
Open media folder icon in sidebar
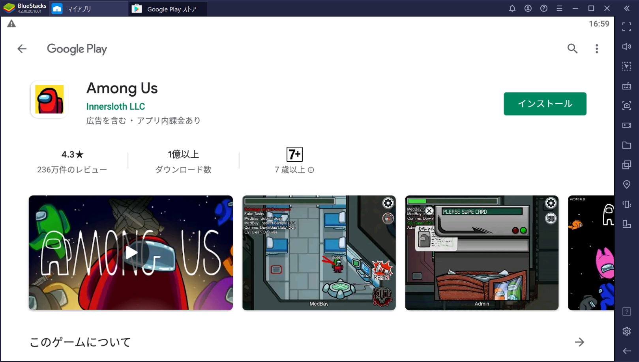(x=627, y=145)
